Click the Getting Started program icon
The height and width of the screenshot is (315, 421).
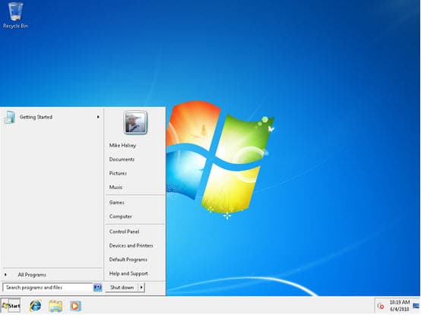pyautogui.click(x=10, y=117)
